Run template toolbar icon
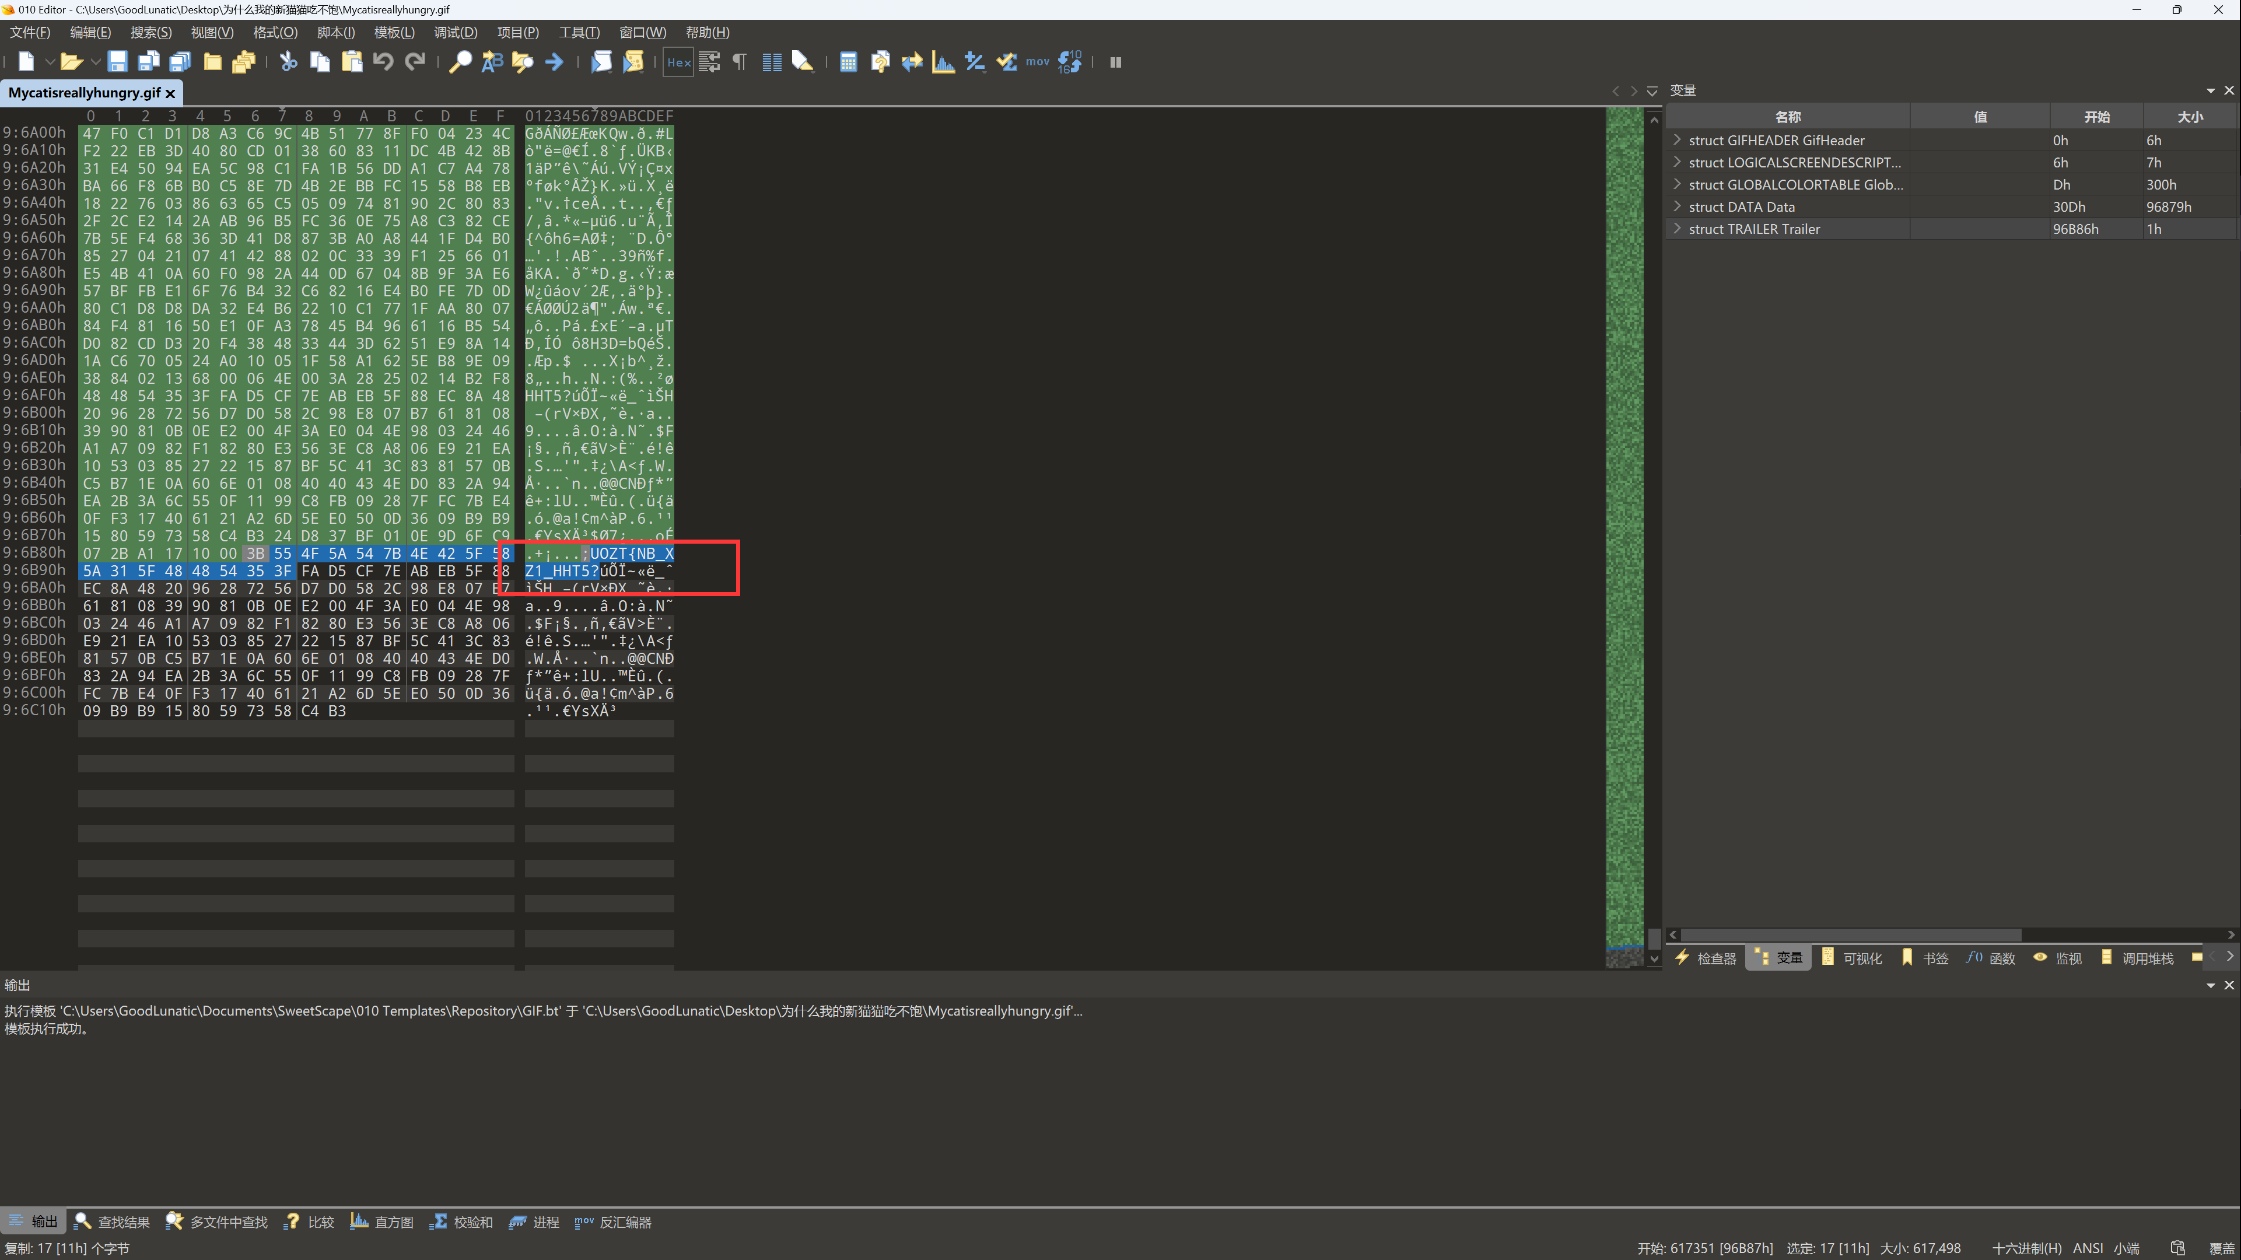 [x=633, y=62]
